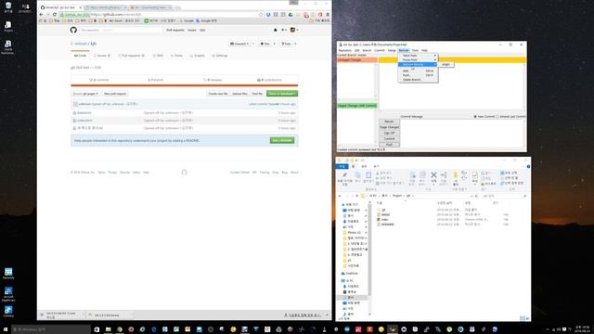Click Properties icon in Explorer ribbon
This screenshot has width=594, height=334.
point(475,175)
